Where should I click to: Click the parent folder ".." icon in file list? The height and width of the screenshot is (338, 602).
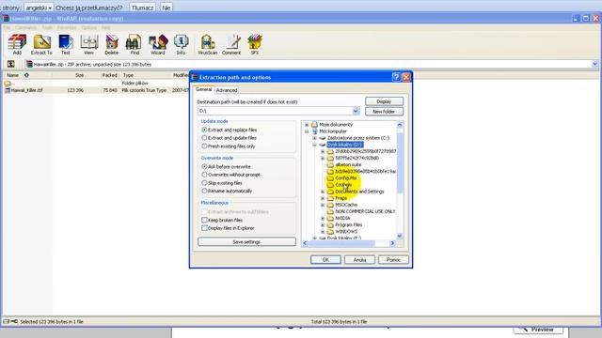[x=8, y=83]
